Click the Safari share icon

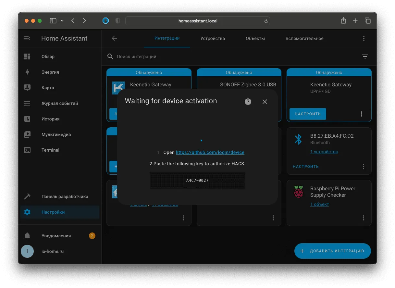(x=343, y=20)
